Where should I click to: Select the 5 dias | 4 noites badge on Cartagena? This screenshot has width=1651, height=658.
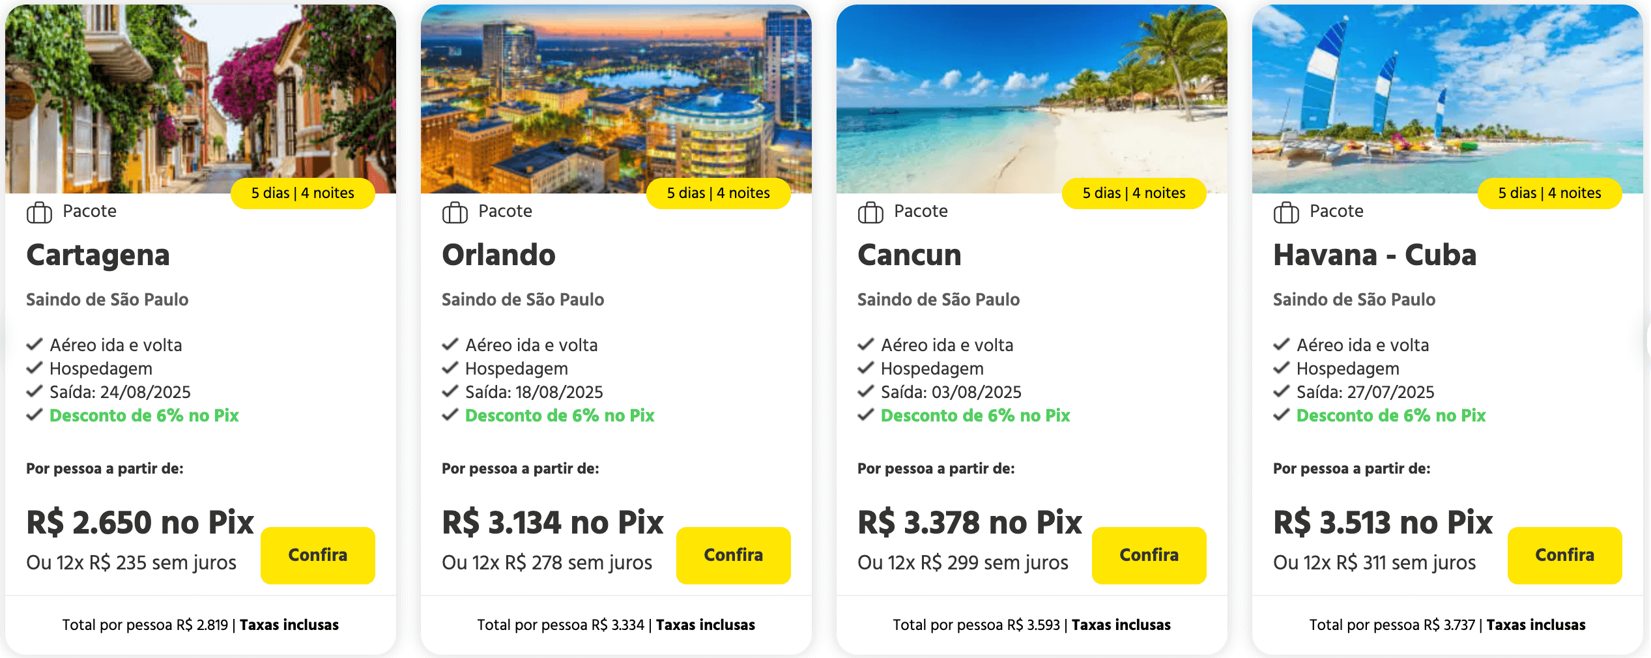pyautogui.click(x=302, y=193)
